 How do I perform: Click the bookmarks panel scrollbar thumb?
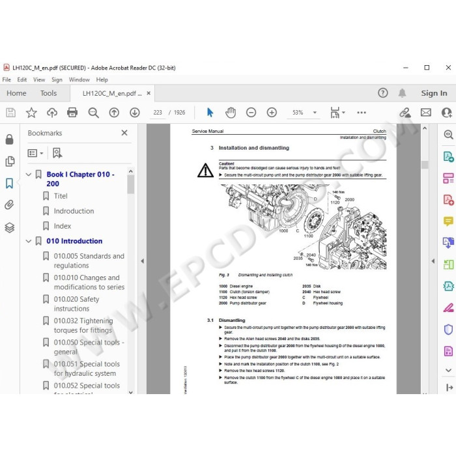(x=130, y=184)
